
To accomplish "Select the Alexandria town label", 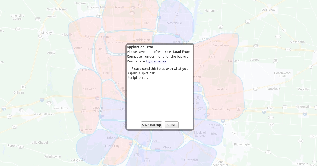I will (297, 42).
